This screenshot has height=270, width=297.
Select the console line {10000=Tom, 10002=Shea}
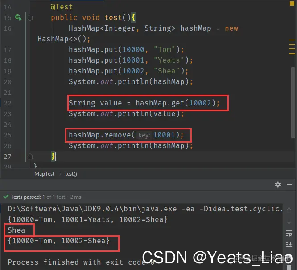point(59,241)
